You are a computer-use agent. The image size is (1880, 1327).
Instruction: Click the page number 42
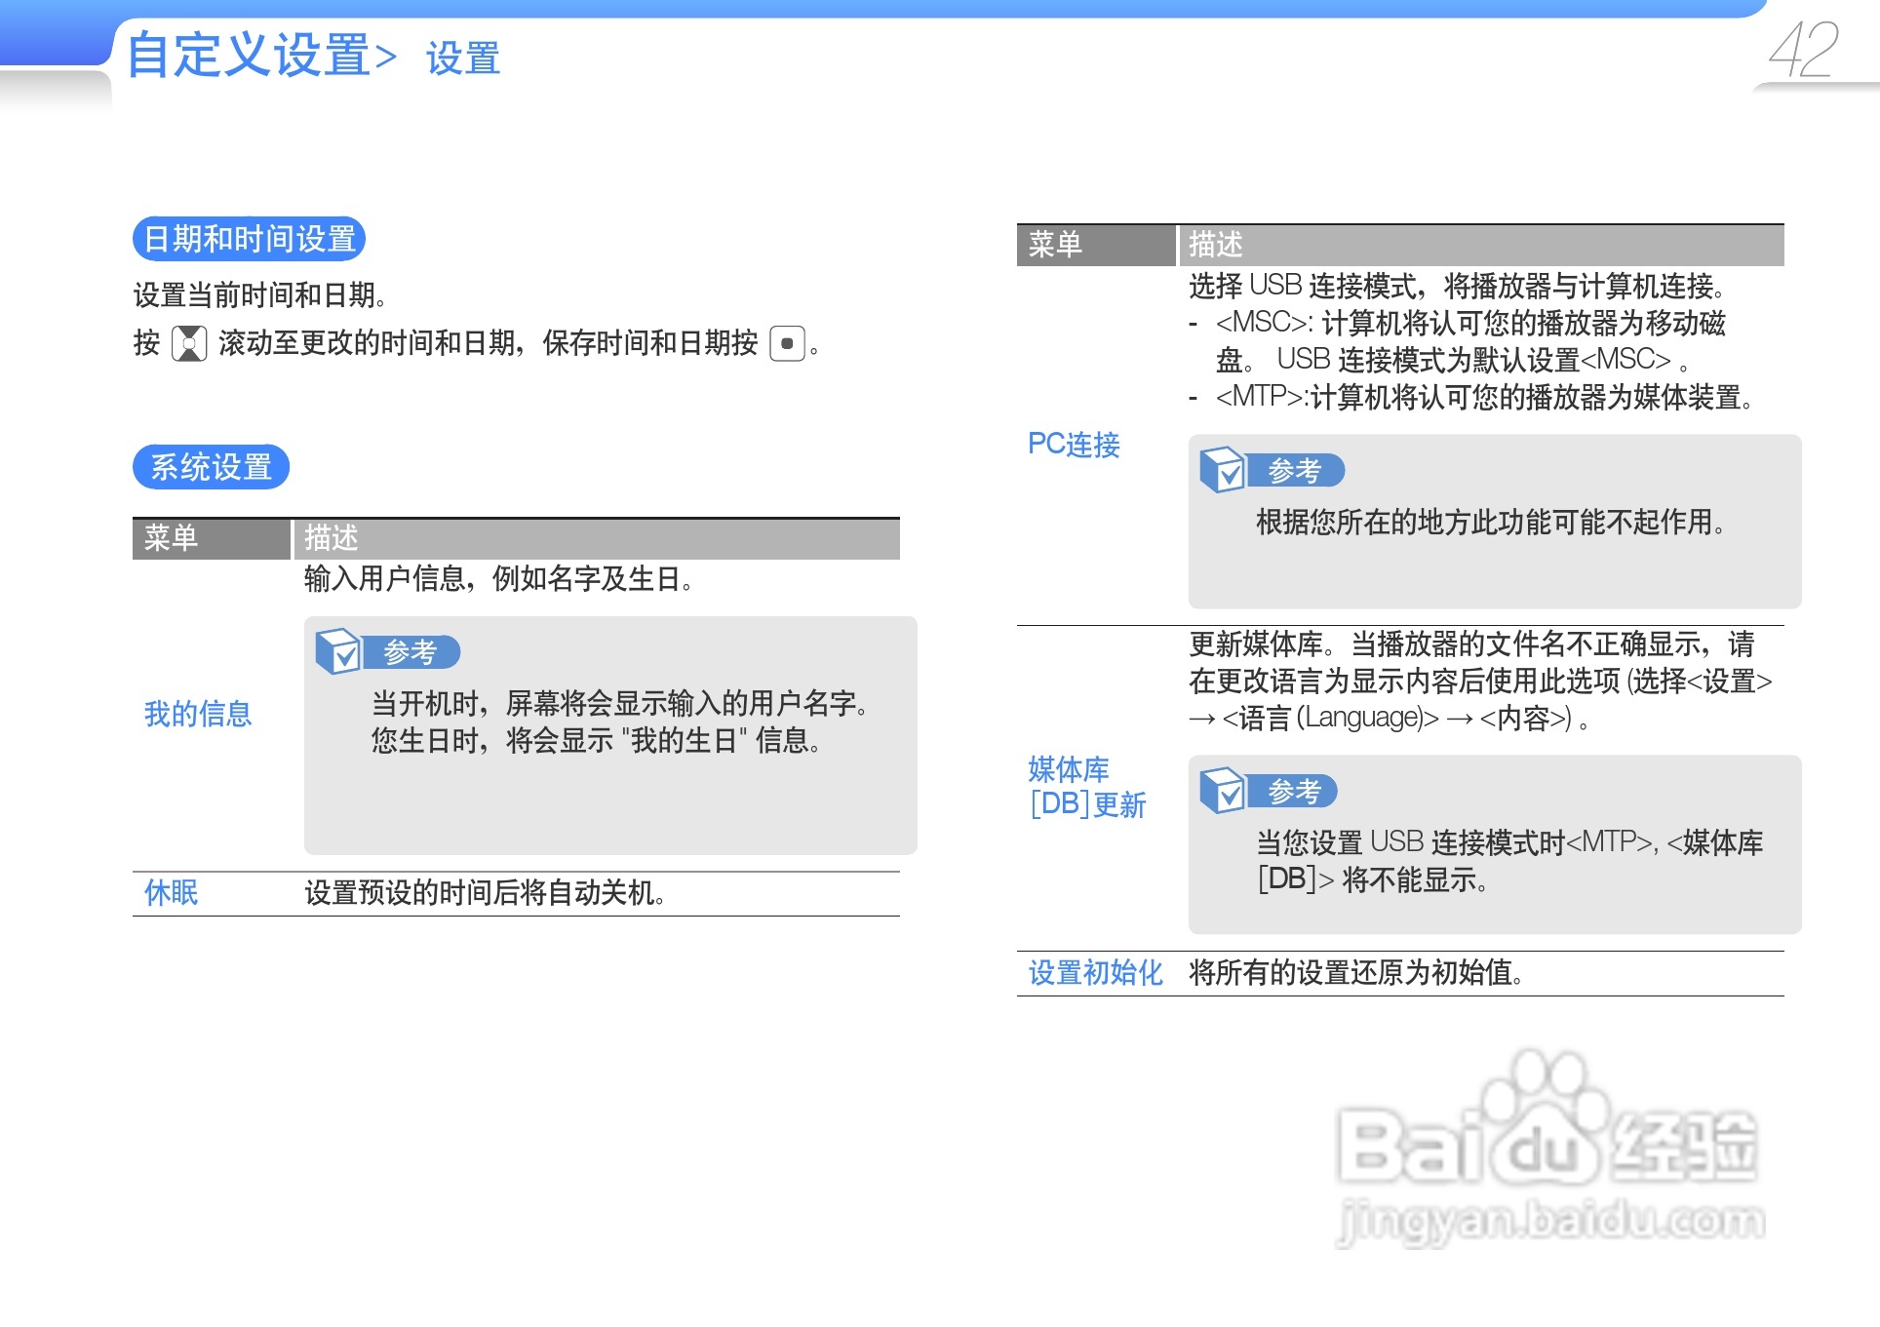[1805, 50]
